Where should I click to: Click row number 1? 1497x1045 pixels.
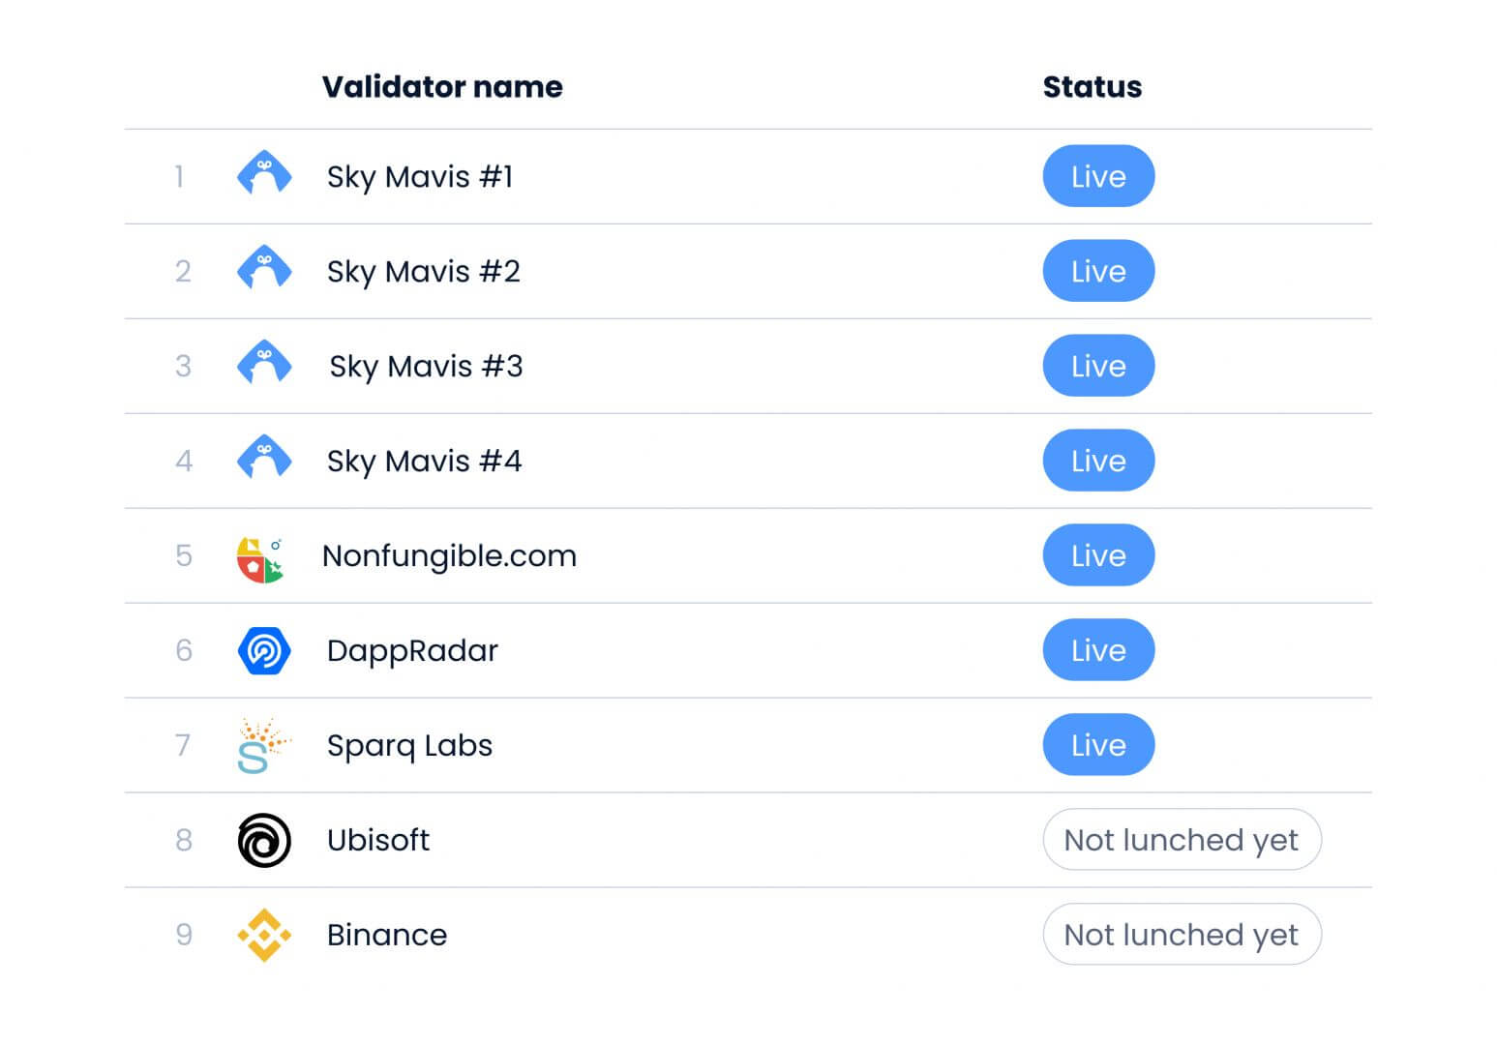[x=179, y=176]
